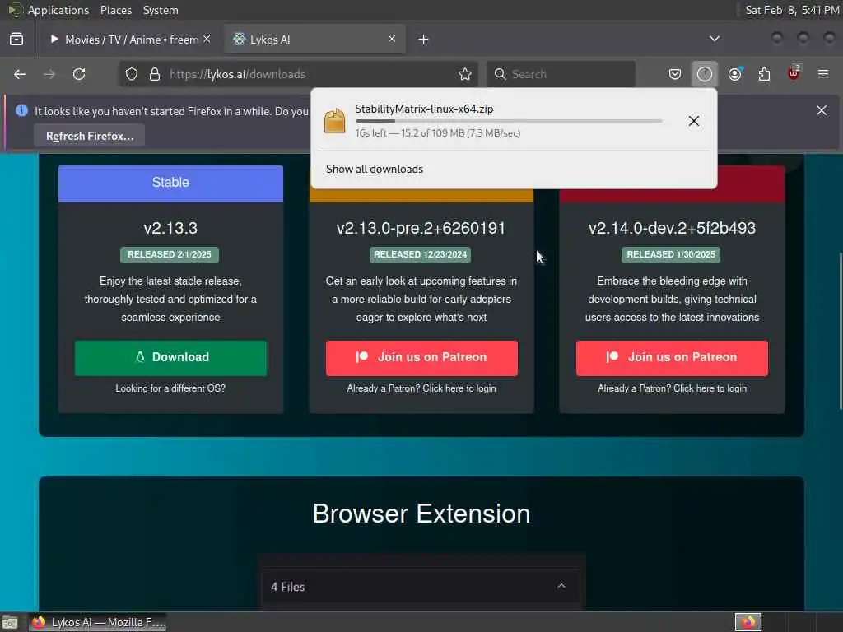843x632 pixels.
Task: Open Show all downloads
Action: click(x=375, y=170)
